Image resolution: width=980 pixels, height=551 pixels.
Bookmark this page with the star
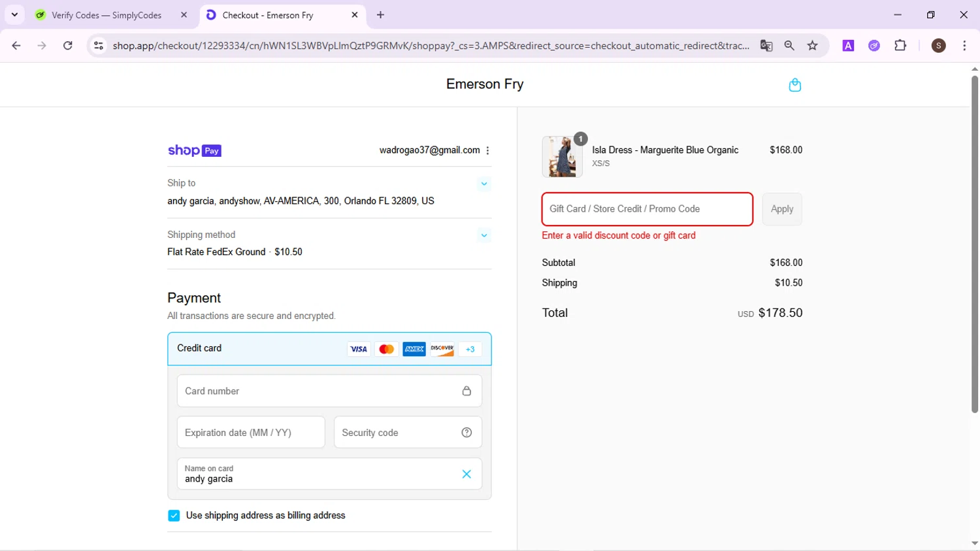click(813, 46)
